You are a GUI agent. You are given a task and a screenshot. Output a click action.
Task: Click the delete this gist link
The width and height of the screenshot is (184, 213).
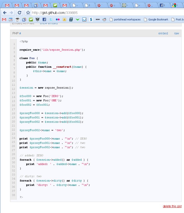[172, 206]
